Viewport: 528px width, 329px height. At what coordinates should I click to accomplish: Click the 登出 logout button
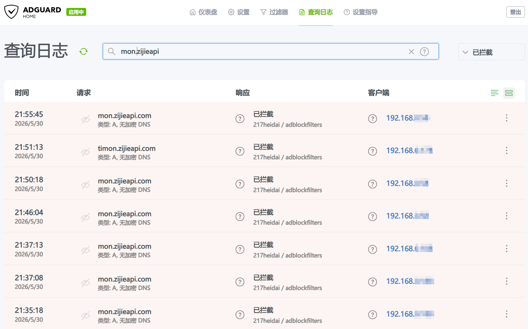[x=516, y=12]
